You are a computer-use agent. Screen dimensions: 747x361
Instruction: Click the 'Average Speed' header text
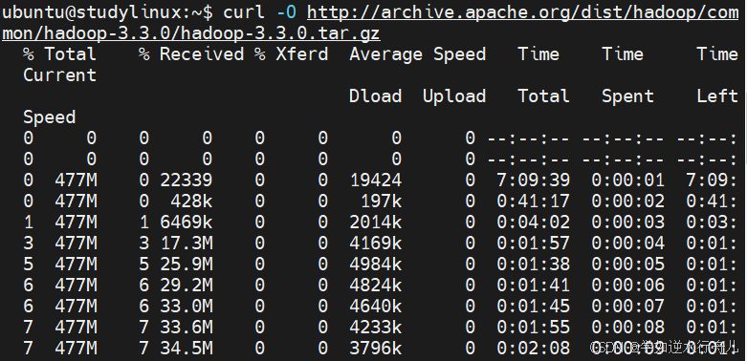coord(417,54)
